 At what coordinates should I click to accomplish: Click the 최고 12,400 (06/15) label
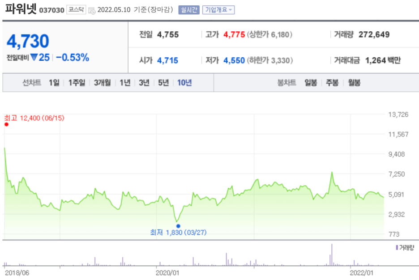pos(34,118)
